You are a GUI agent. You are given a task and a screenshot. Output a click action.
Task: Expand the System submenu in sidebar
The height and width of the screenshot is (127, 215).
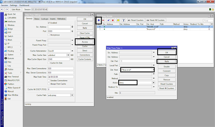click(x=21, y=54)
